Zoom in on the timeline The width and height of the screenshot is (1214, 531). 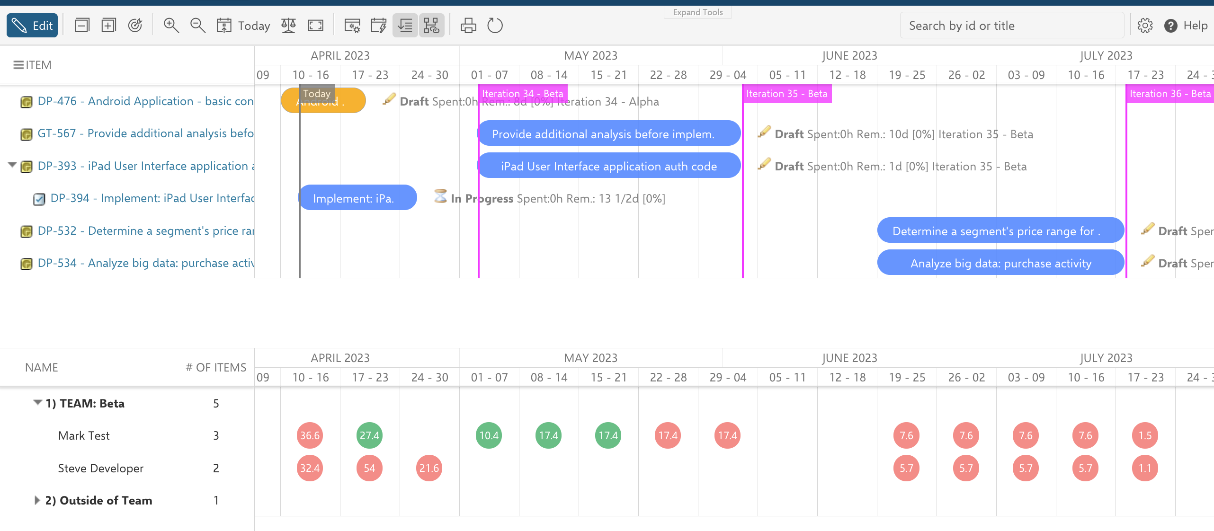tap(171, 26)
